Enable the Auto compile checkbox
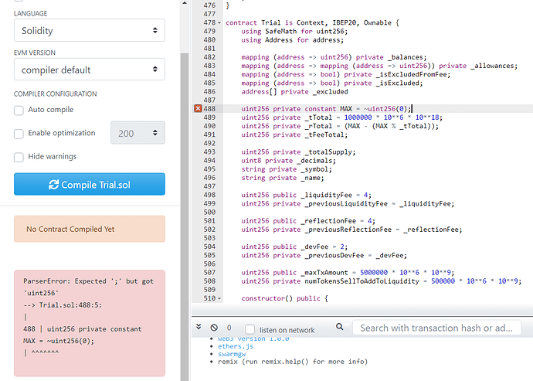The width and height of the screenshot is (533, 381). (x=19, y=111)
